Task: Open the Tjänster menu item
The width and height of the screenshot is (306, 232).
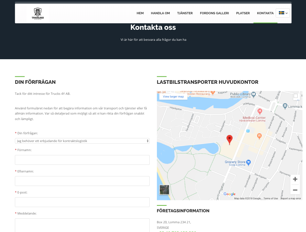Action: tap(185, 13)
